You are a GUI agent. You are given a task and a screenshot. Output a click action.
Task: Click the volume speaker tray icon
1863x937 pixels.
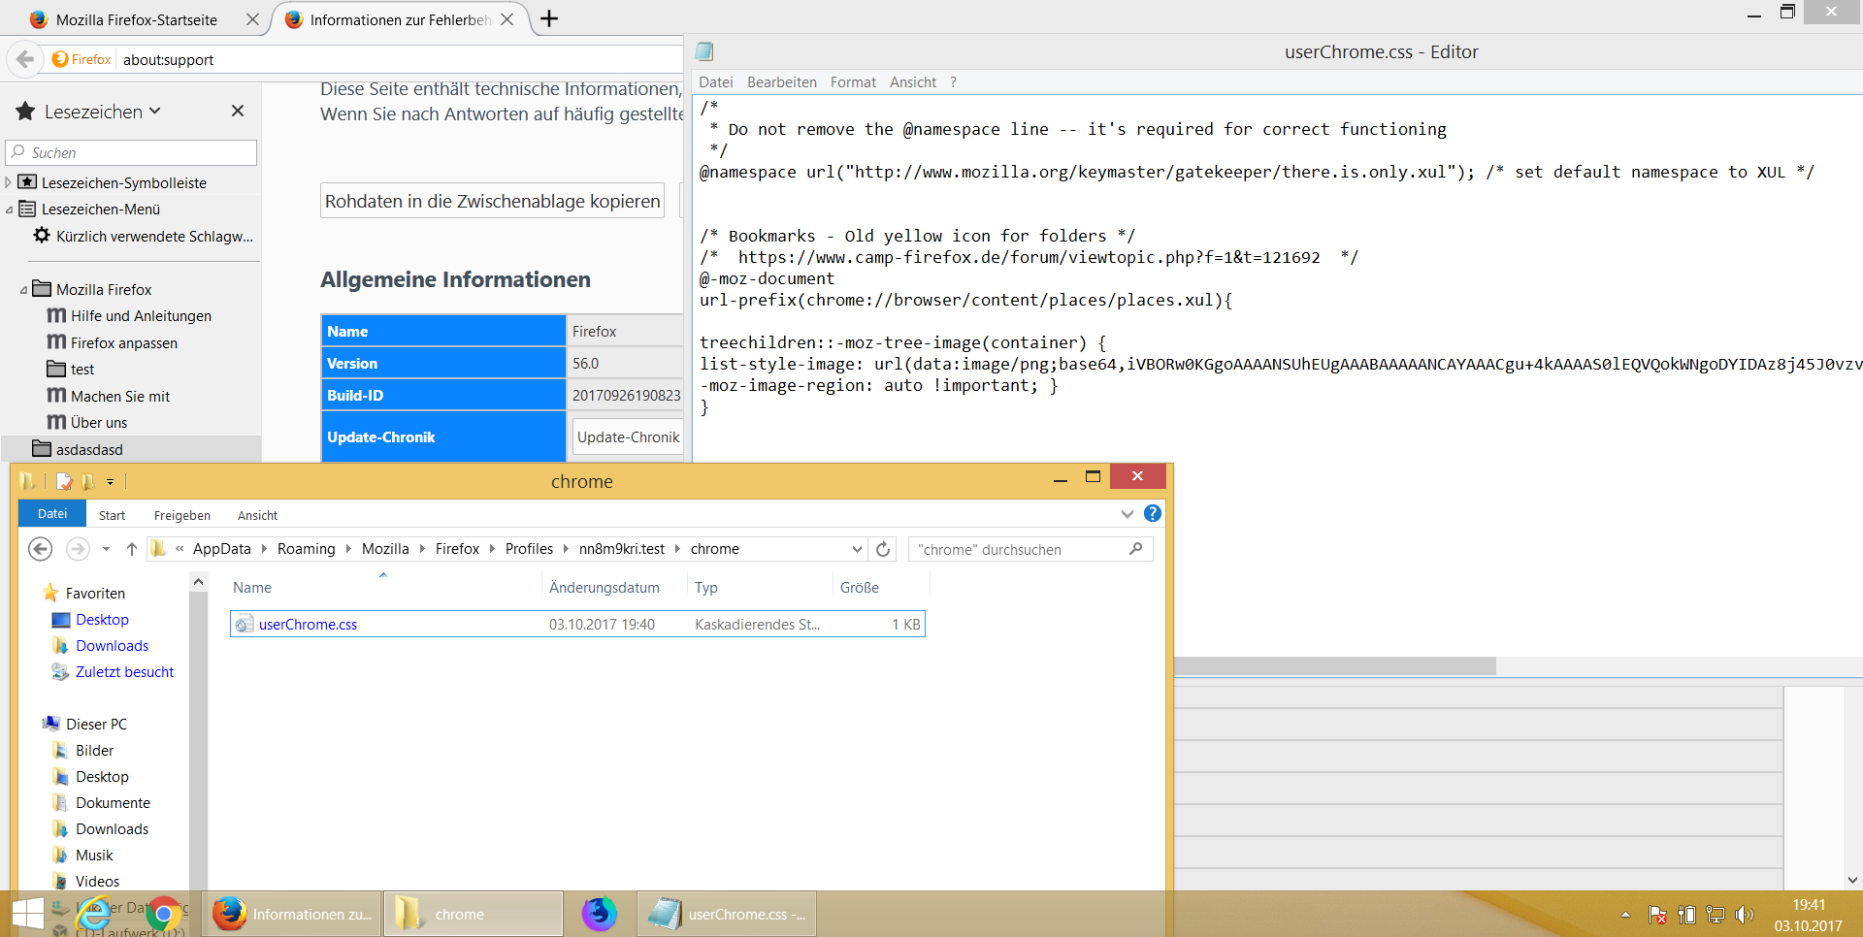[x=1744, y=915]
